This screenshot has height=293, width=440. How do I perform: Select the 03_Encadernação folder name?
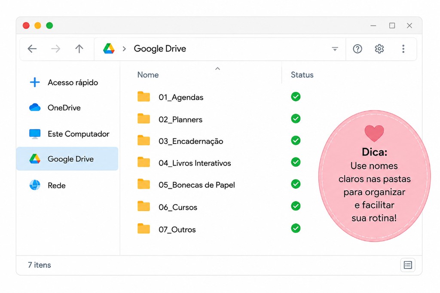tap(191, 141)
